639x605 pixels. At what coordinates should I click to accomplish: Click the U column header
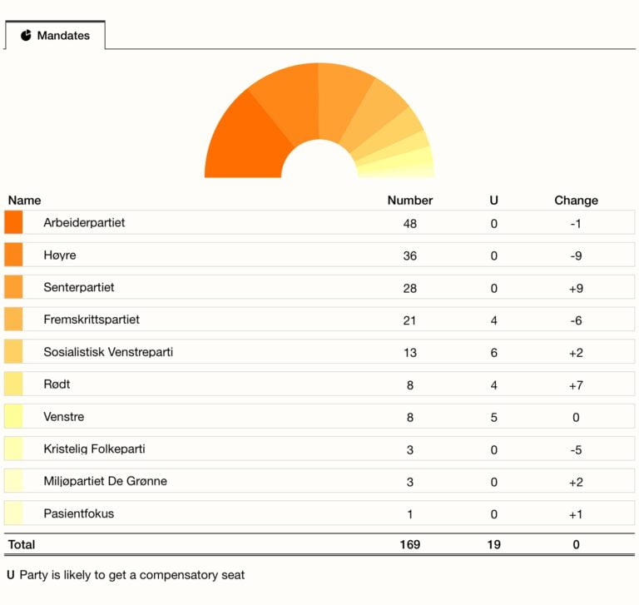[x=494, y=201]
